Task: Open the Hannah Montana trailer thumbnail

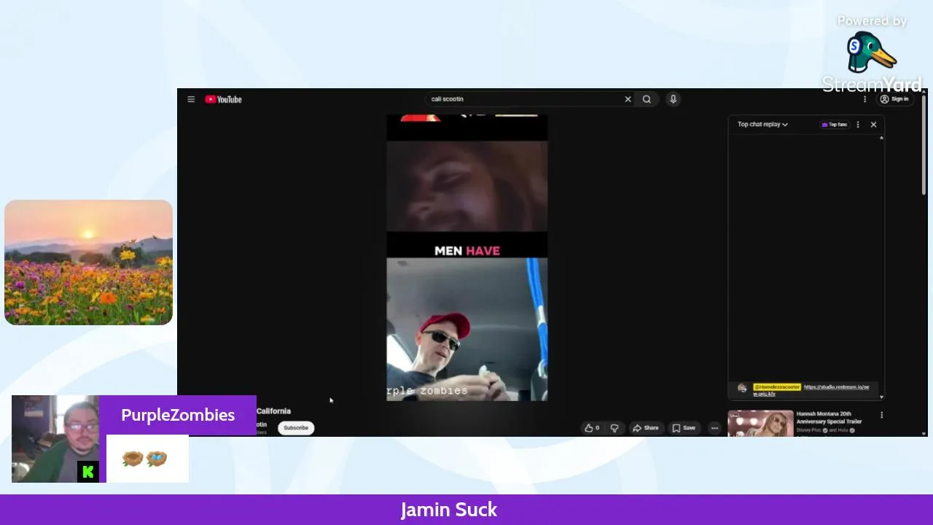Action: [x=760, y=424]
